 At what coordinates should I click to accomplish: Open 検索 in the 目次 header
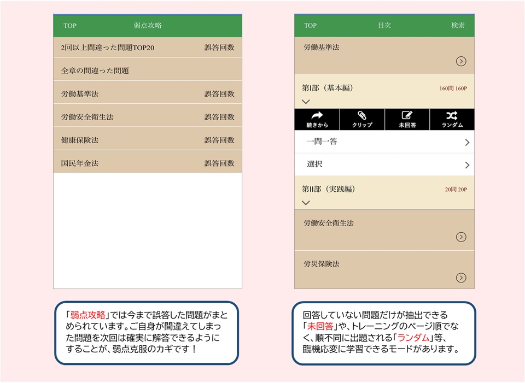458,26
